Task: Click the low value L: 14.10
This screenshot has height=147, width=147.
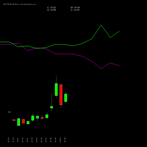Action: click(x=75, y=10)
